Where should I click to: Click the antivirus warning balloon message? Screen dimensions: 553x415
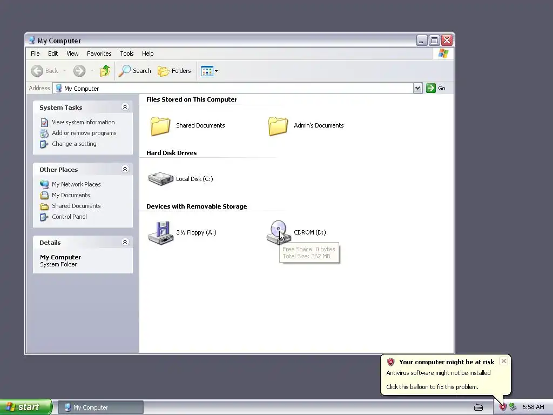(439, 373)
